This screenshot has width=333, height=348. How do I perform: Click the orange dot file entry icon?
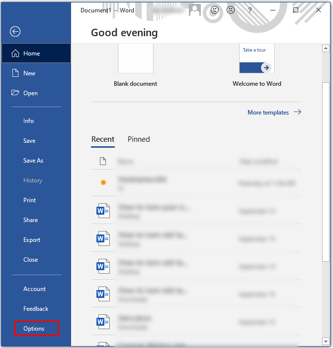[103, 182]
